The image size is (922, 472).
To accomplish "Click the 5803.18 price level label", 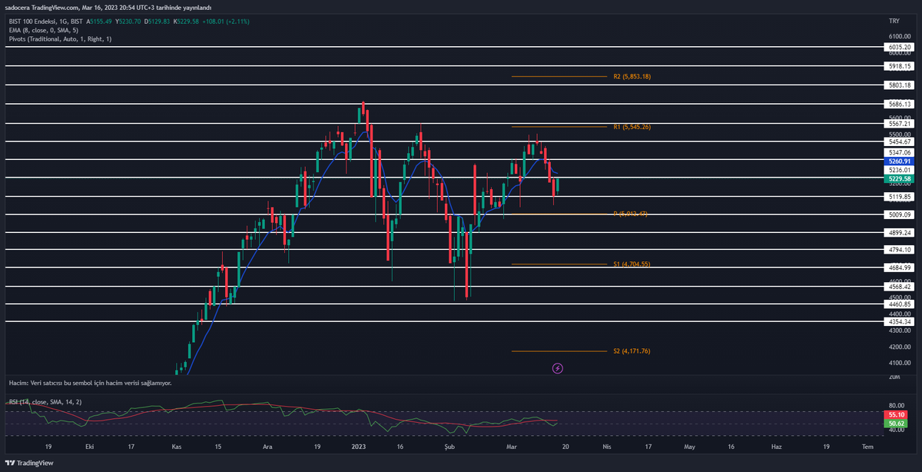I will pos(898,85).
